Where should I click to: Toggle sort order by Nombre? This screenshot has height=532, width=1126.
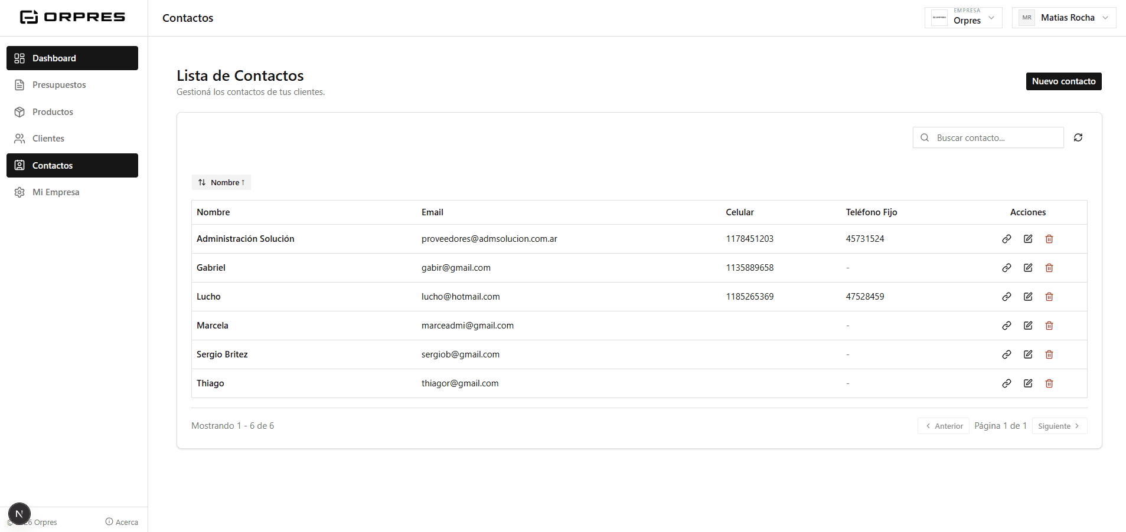[x=221, y=182]
